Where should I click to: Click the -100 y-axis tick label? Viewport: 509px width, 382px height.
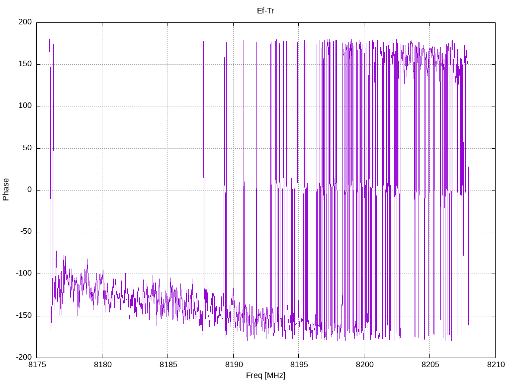pyautogui.click(x=24, y=274)
